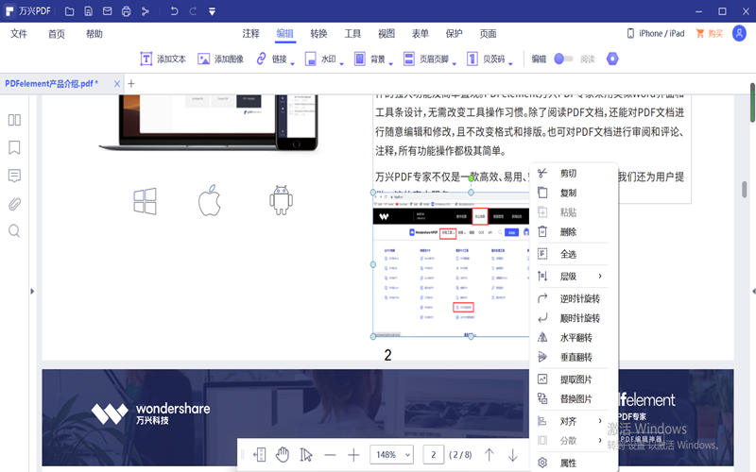The image size is (756, 472).
Task: Click the 添加文本 add text tool
Action: (x=163, y=59)
